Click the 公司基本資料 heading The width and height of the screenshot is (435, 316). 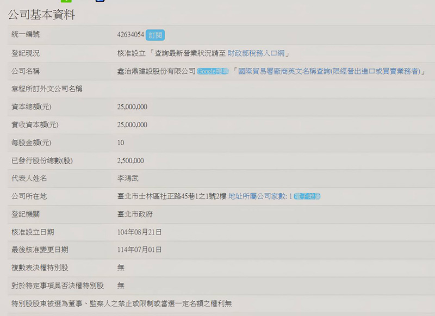(x=41, y=15)
